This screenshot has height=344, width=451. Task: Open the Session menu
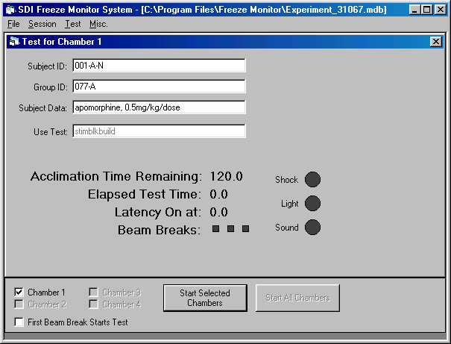point(42,24)
